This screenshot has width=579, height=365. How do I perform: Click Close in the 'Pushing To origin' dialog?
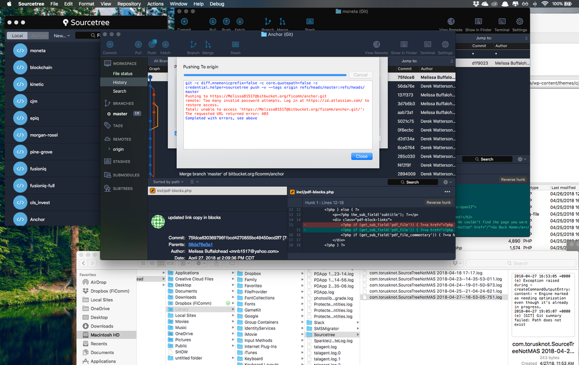361,156
